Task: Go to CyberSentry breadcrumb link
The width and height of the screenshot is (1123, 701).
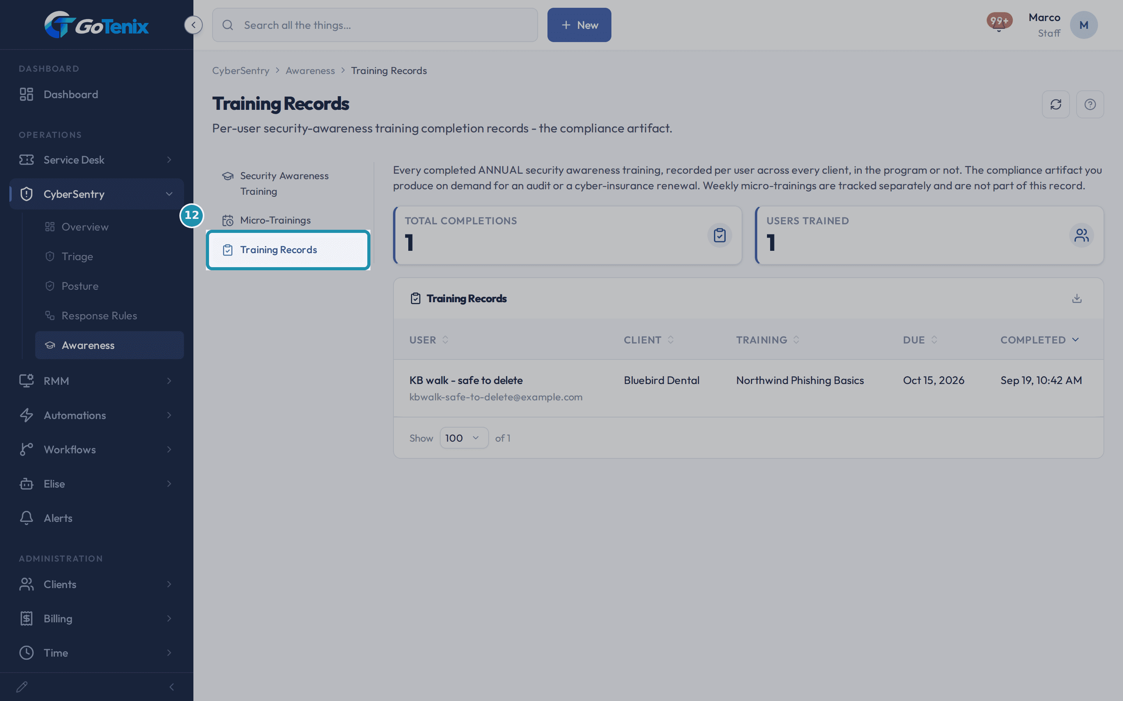Action: tap(240, 70)
